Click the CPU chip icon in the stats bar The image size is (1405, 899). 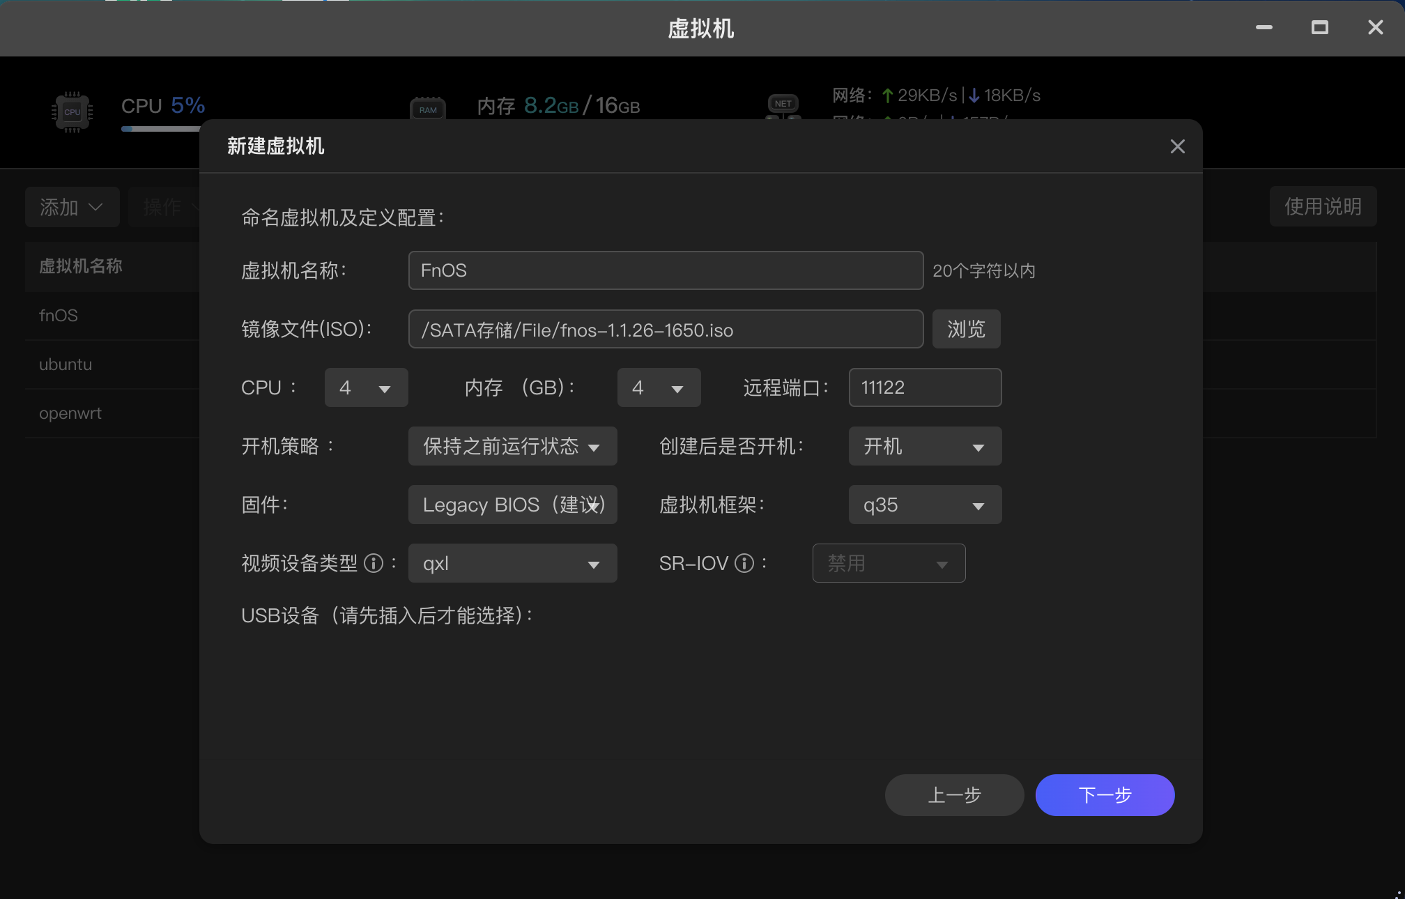pos(72,112)
